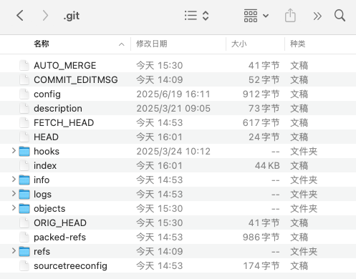Click the date 2025/3/24 10:12
This screenshot has width=356, height=279.
coord(173,152)
